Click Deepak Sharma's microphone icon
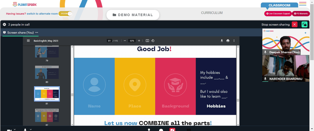The height and width of the screenshot is (131, 314). coord(265,52)
